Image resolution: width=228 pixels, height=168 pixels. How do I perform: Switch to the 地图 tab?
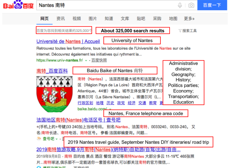pyautogui.click(x=173, y=19)
